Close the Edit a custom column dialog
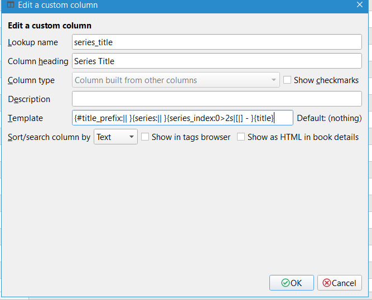The width and height of the screenshot is (372, 300). pos(360,5)
